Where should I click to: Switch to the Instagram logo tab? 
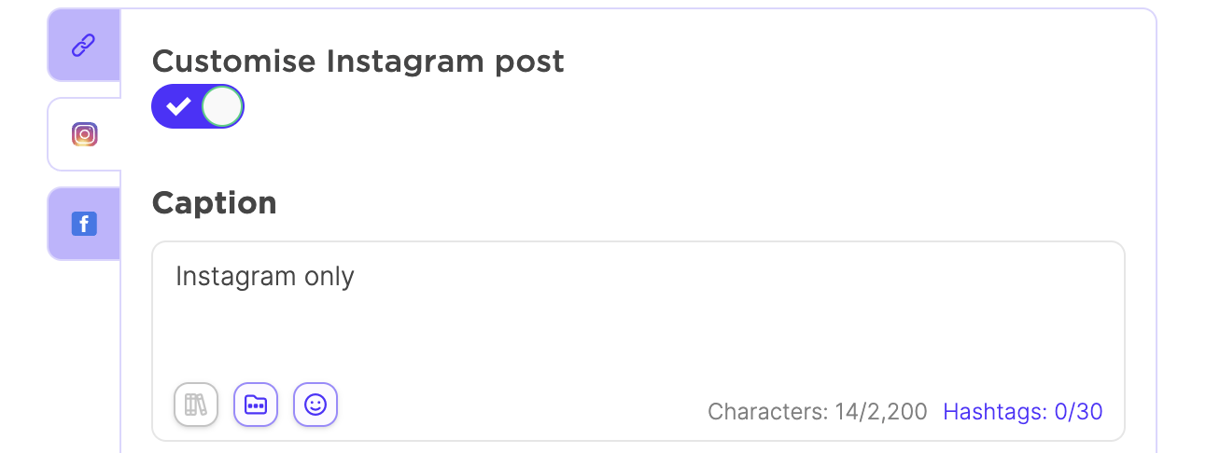84,135
